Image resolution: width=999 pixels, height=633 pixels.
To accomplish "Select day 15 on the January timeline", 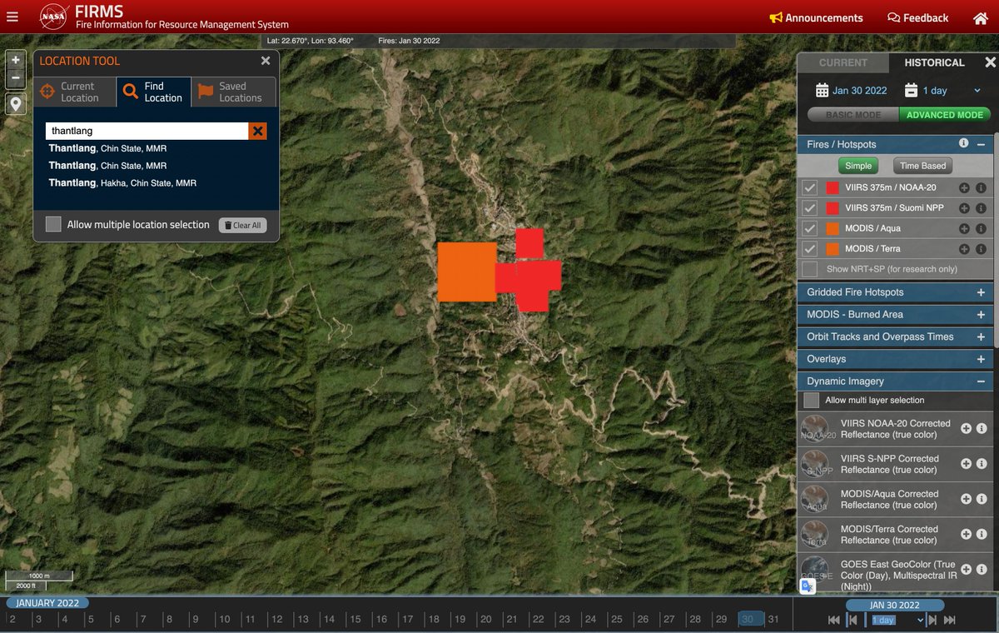I will pos(355,619).
